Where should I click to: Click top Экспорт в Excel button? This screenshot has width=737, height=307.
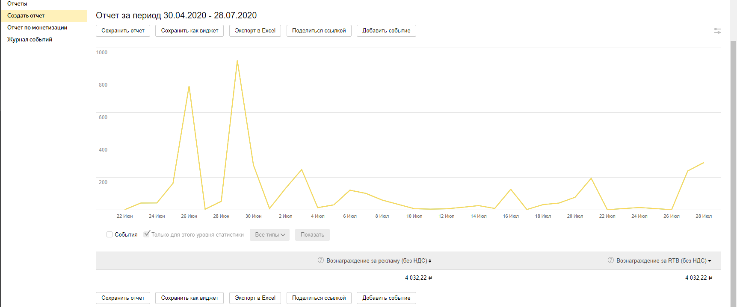pos(255,31)
